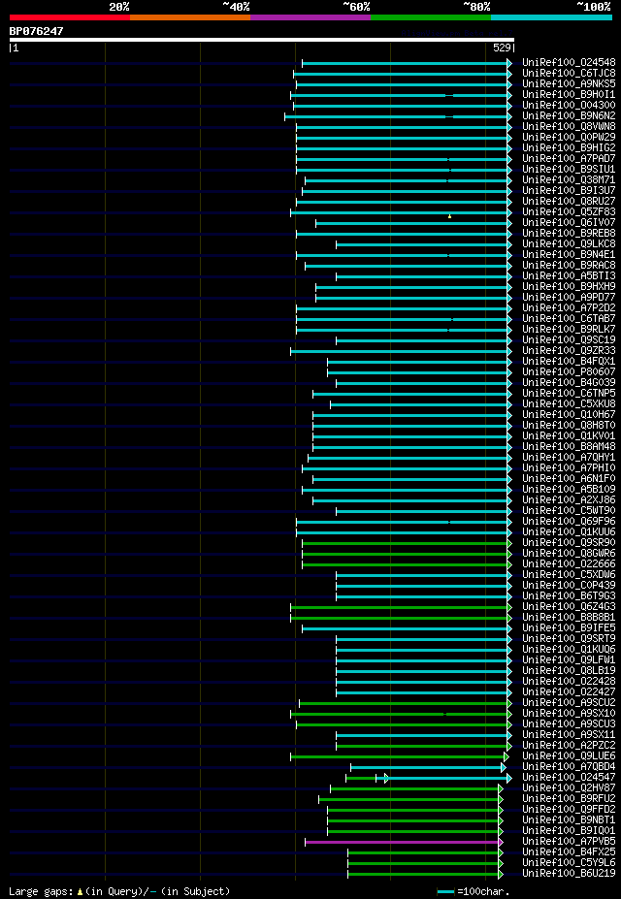621x899 pixels.
Task: Select the UniRef100_Q8GWR6 label
Action: 569,554
